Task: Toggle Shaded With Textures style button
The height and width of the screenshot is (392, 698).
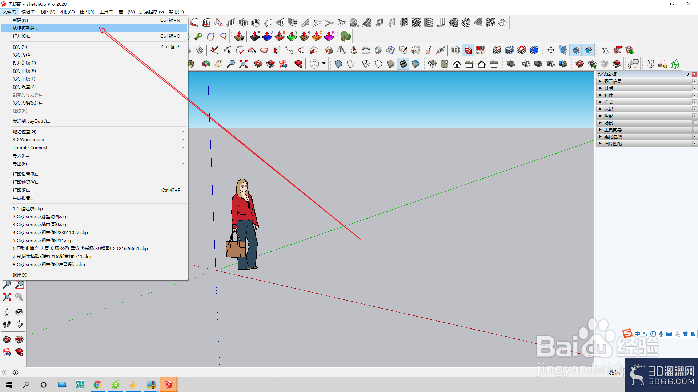Action: (403, 64)
